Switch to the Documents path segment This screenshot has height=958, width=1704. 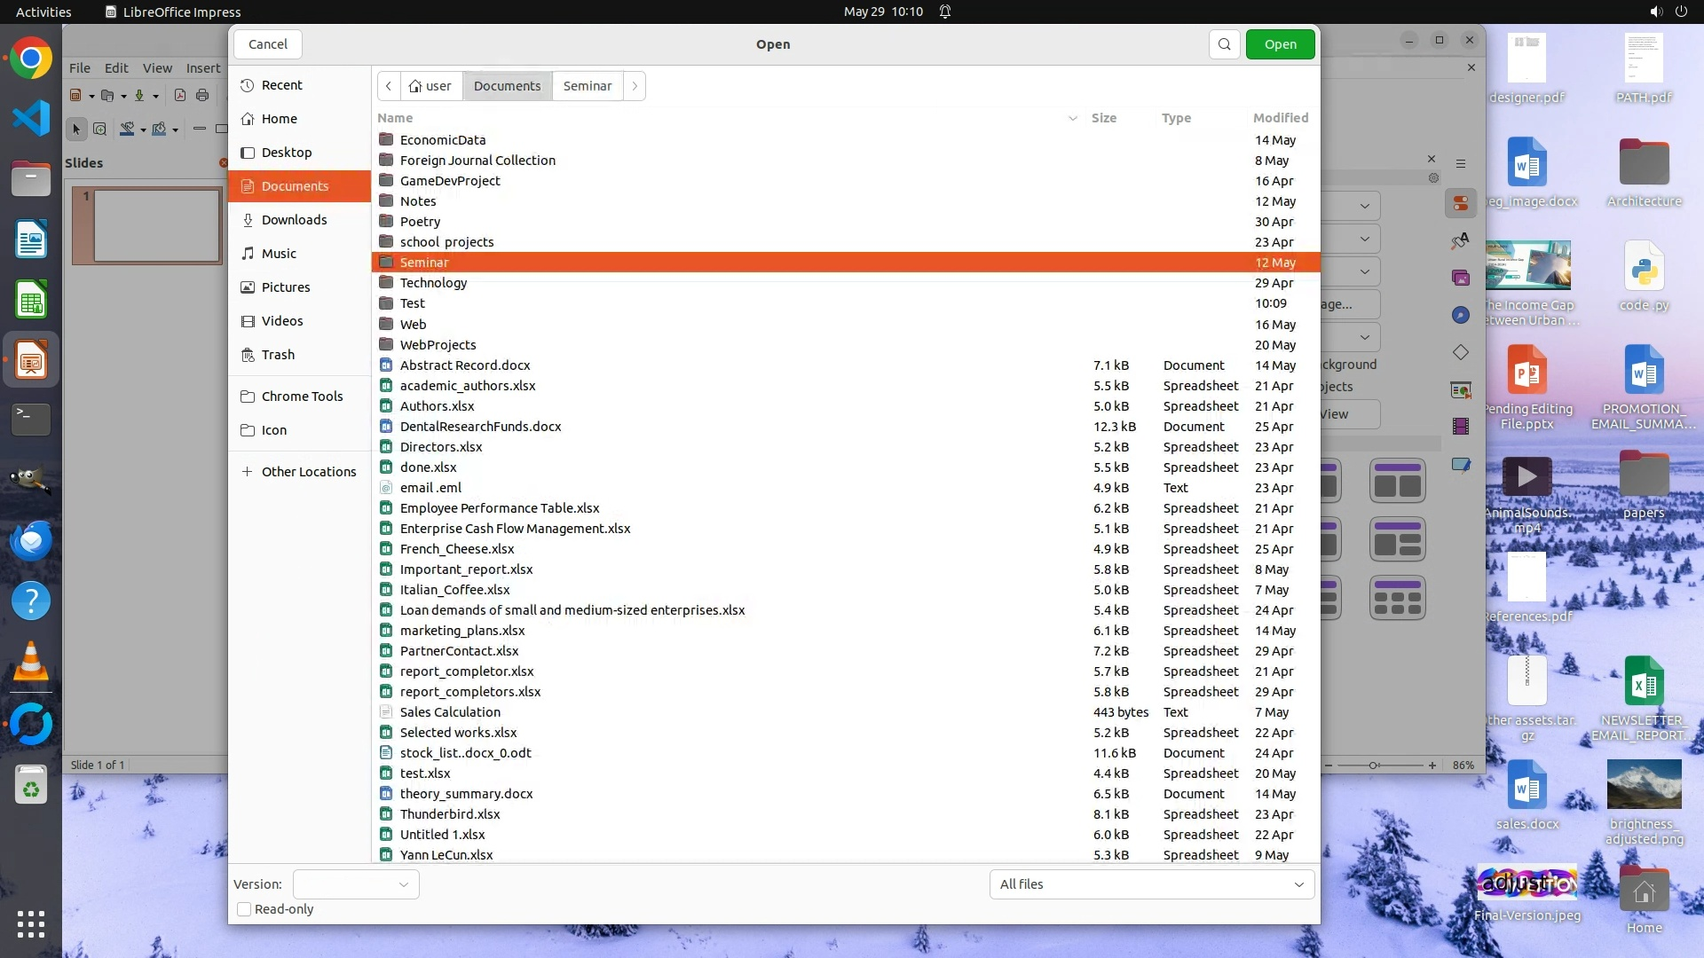pyautogui.click(x=507, y=86)
